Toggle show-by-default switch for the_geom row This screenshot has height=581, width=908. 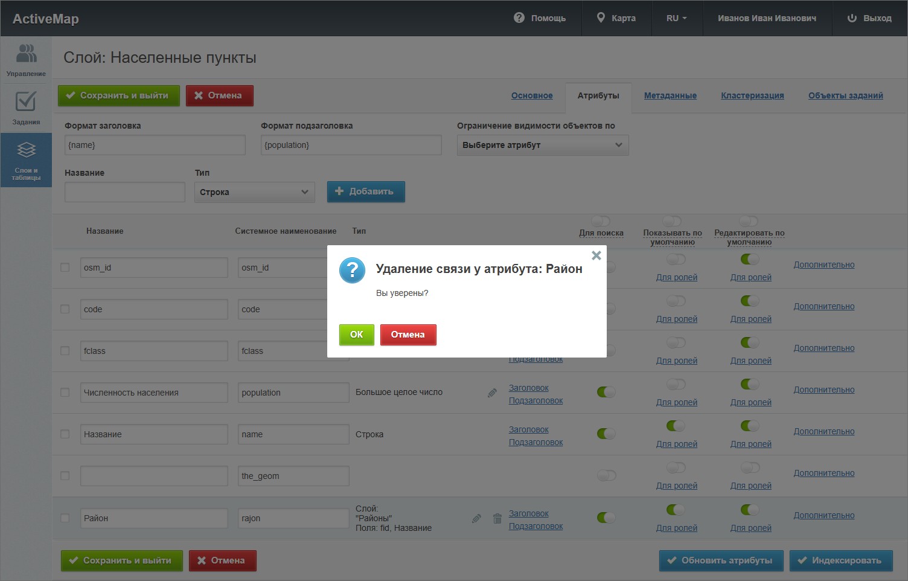[x=676, y=467]
